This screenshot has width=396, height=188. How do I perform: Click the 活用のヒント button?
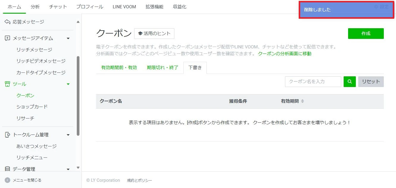pos(154,34)
